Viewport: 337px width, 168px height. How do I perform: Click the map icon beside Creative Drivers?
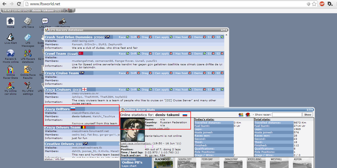coord(86,143)
